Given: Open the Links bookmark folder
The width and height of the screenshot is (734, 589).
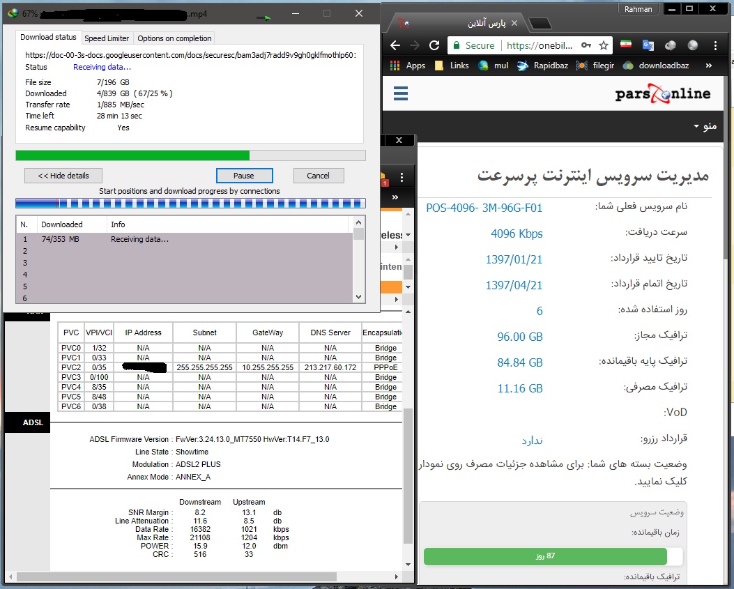Looking at the screenshot, I should tap(452, 66).
